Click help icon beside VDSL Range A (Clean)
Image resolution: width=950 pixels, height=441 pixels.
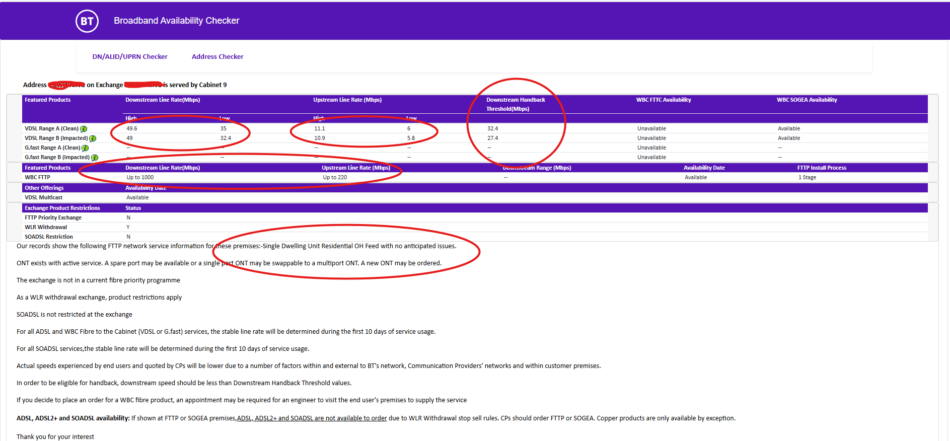point(84,129)
